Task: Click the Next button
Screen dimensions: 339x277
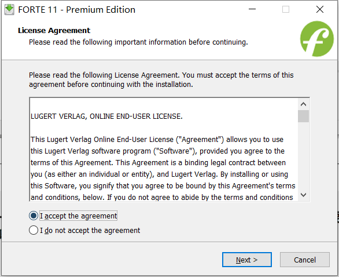Action: tap(247, 260)
